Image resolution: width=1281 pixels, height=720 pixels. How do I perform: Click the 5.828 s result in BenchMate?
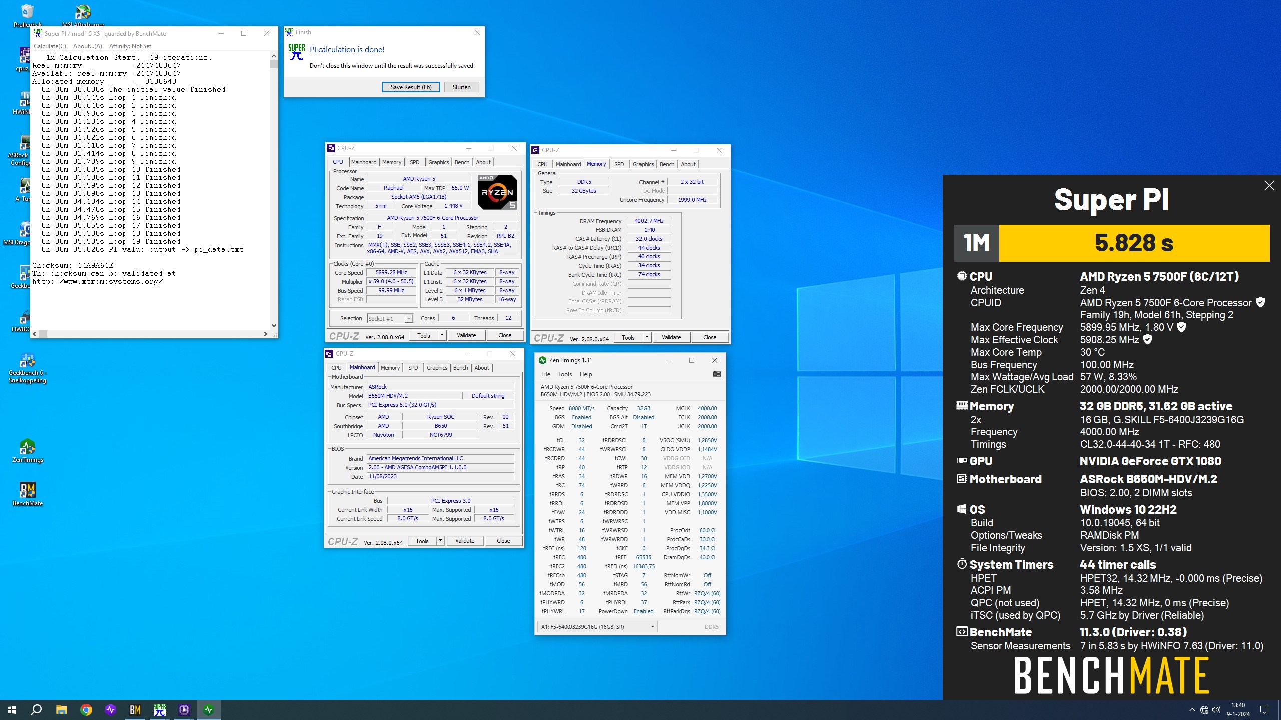coord(1134,243)
